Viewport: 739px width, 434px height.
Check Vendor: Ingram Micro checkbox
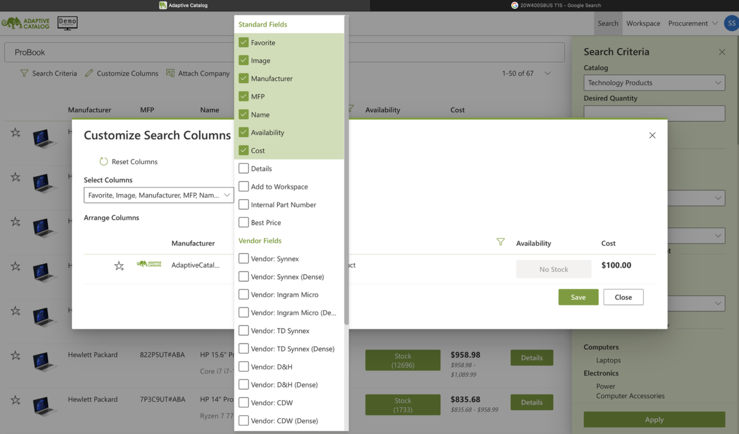click(244, 294)
